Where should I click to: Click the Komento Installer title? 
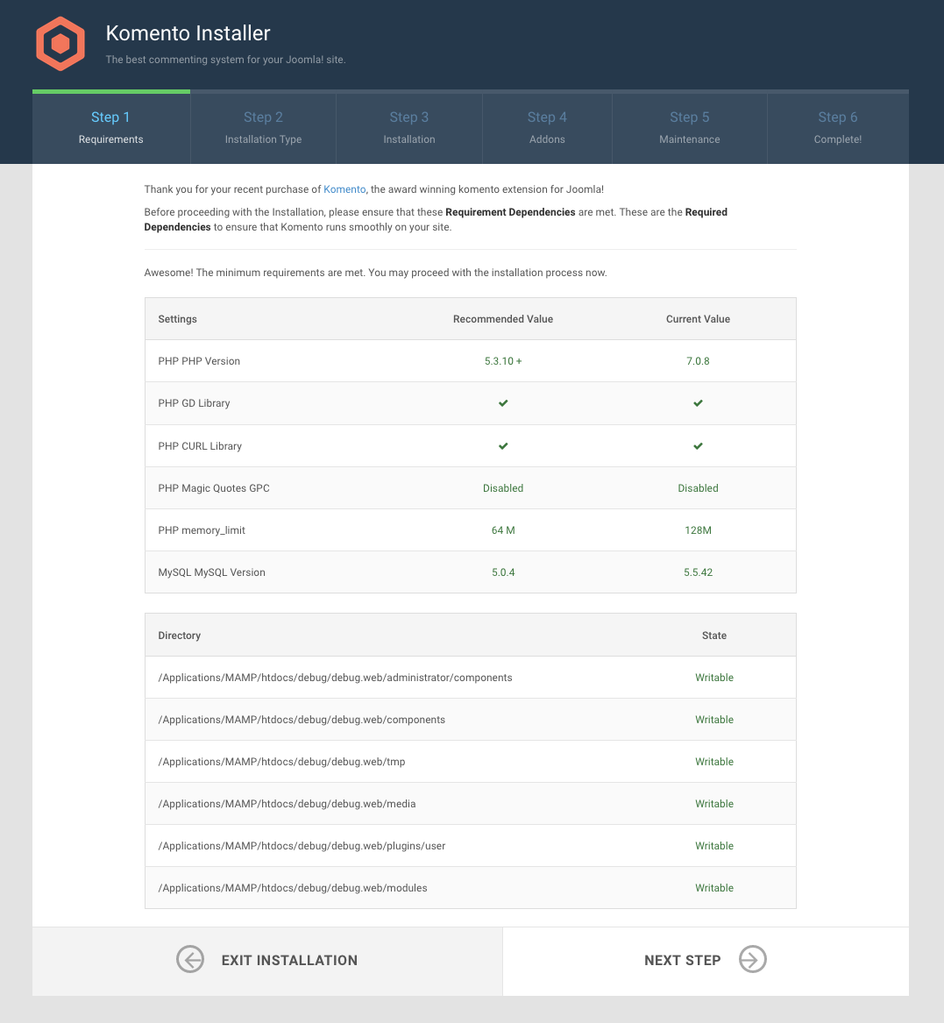click(x=188, y=33)
